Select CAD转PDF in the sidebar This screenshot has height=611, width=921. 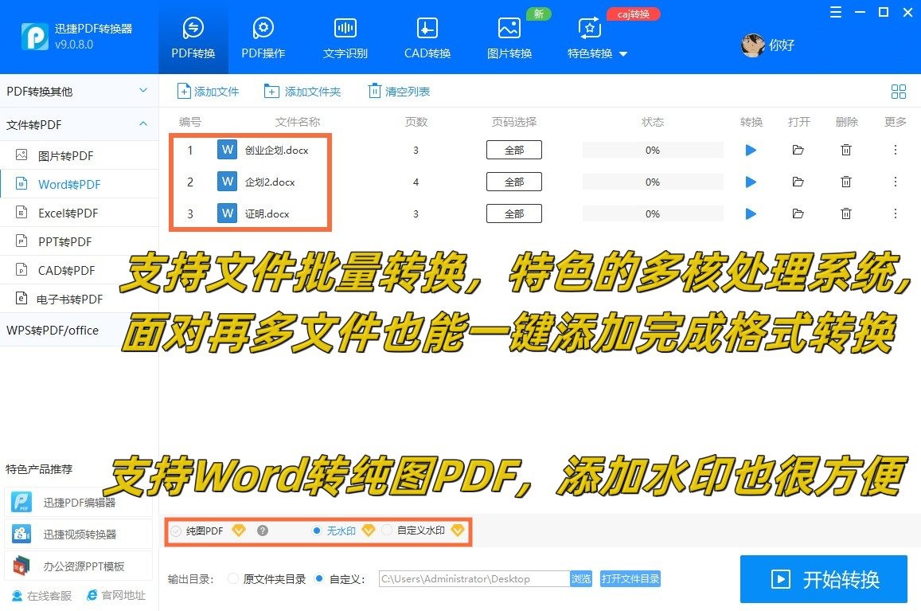(79, 271)
